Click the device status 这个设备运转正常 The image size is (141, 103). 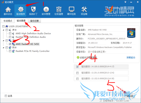pyautogui.click(x=97, y=52)
